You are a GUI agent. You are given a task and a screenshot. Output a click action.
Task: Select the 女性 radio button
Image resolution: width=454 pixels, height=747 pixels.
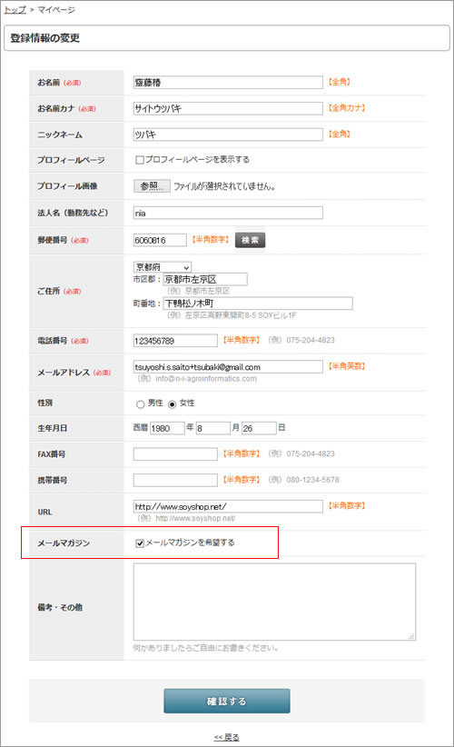pos(172,404)
